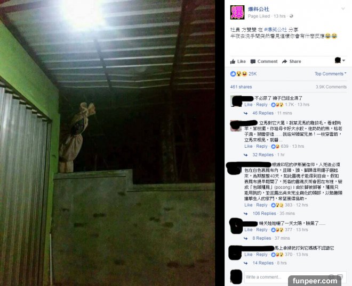
Task: Click the globe privacy icon near 13 hrs
Action: tap(291, 16)
